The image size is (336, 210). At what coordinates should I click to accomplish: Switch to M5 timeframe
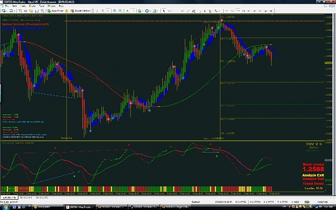coord(232,11)
